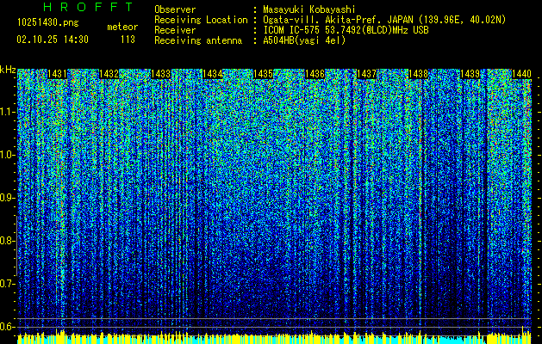542x344 pixels.
Task: Click the HROFFT title text
Action: coord(88,7)
